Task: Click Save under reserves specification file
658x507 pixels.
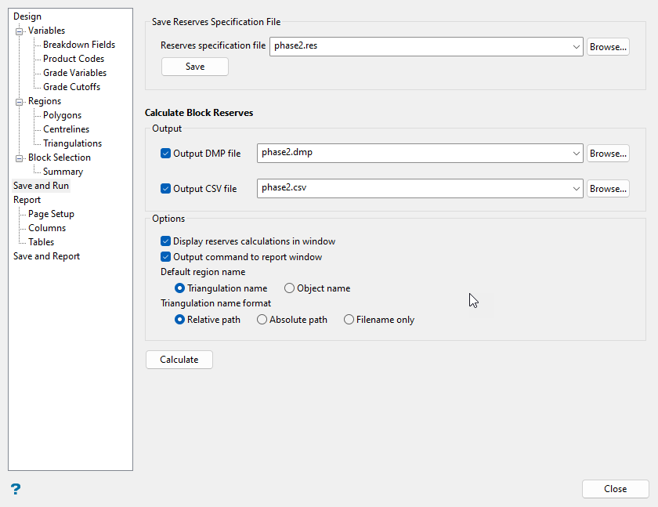Action: point(195,67)
